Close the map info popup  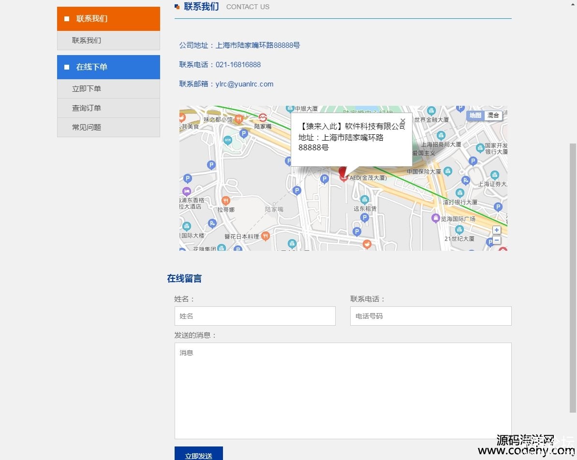click(402, 121)
